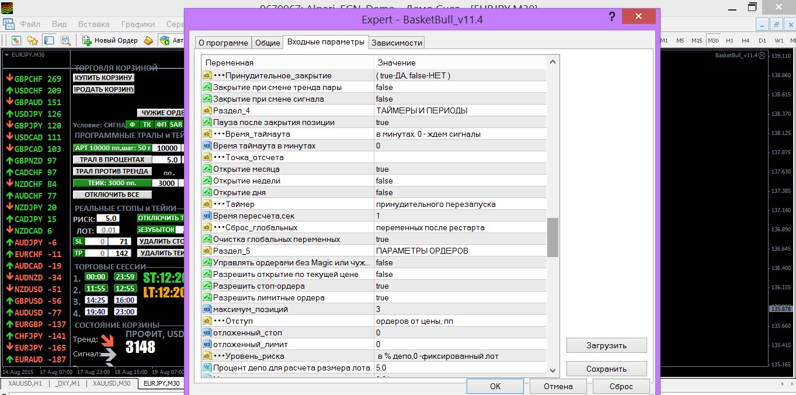Click the parameter list scroll up arrow
This screenshot has height=395, width=796.
[552, 62]
